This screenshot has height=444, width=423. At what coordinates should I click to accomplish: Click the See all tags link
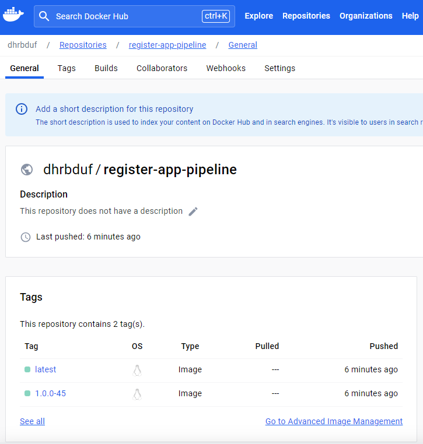(32, 421)
